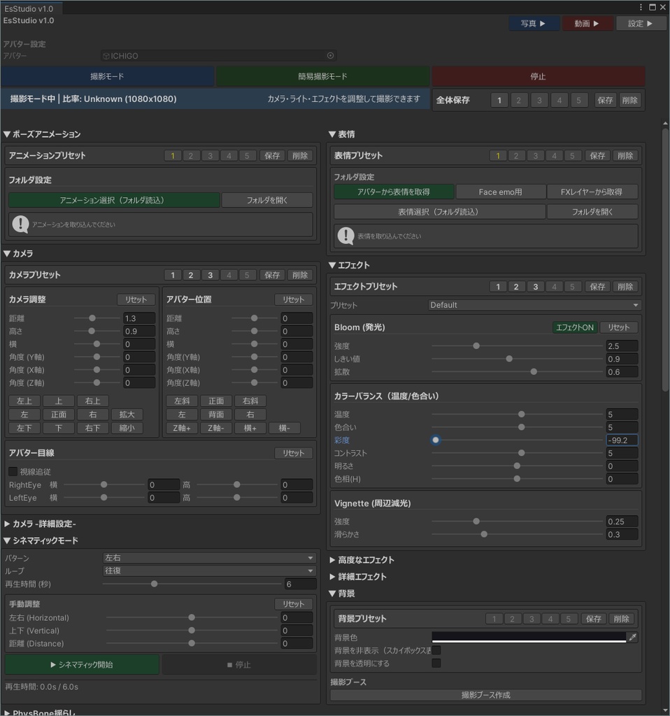Click the 彩度 slider handle

pos(436,440)
